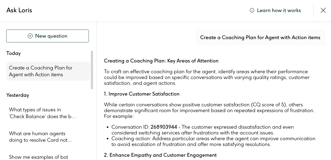
Task: Click the Coaching action bullet point
Action: (x=213, y=141)
